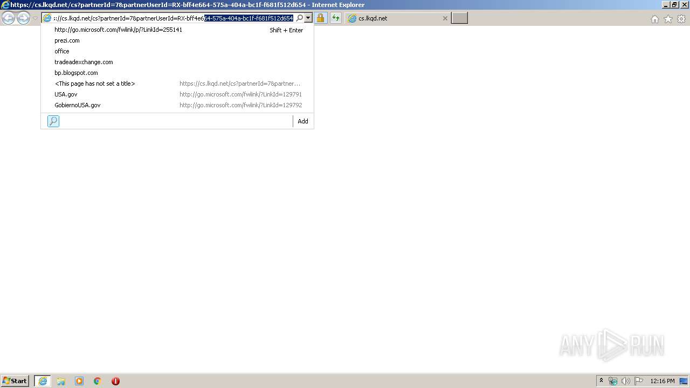
Task: Click the volume speaker tray icon
Action: coord(625,381)
